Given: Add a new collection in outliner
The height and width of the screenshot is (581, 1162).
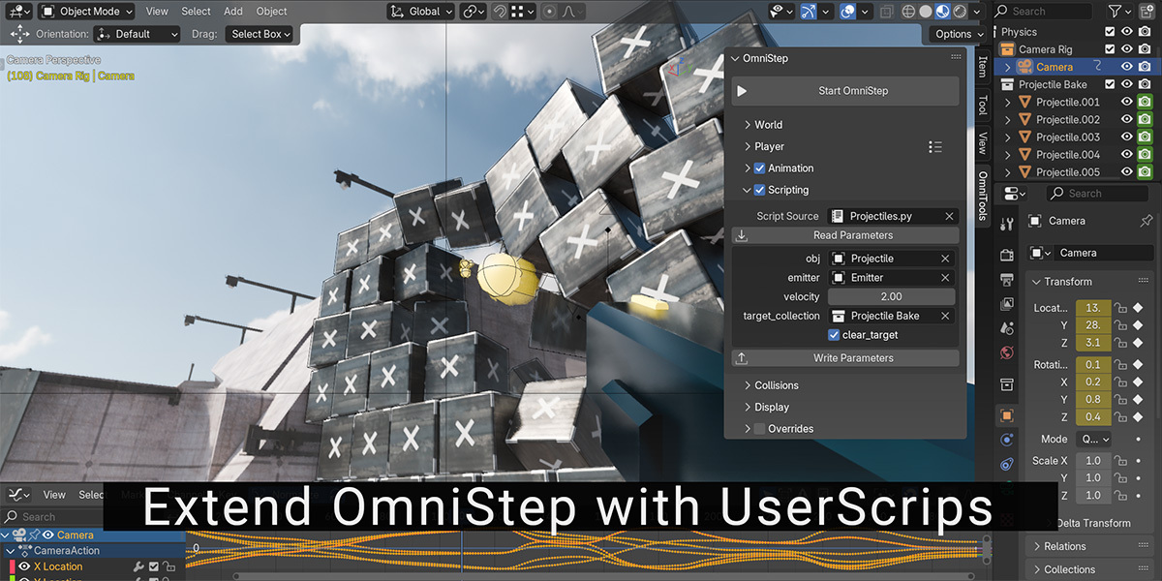Looking at the screenshot, I should tap(1148, 12).
